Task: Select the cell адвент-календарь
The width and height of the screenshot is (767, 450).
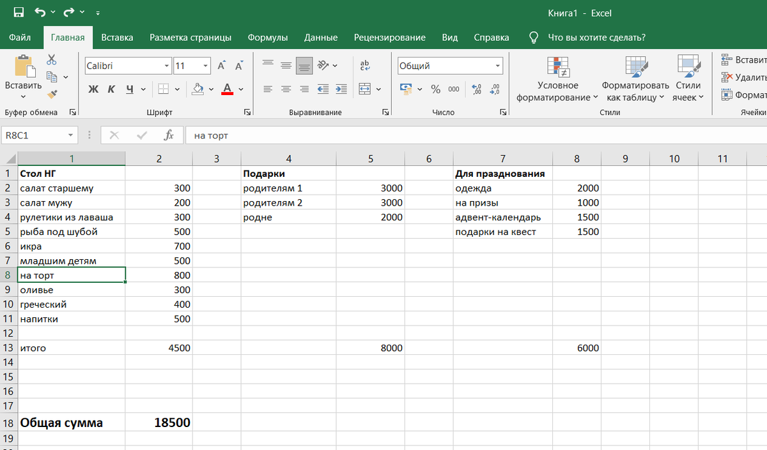Action: click(x=503, y=217)
